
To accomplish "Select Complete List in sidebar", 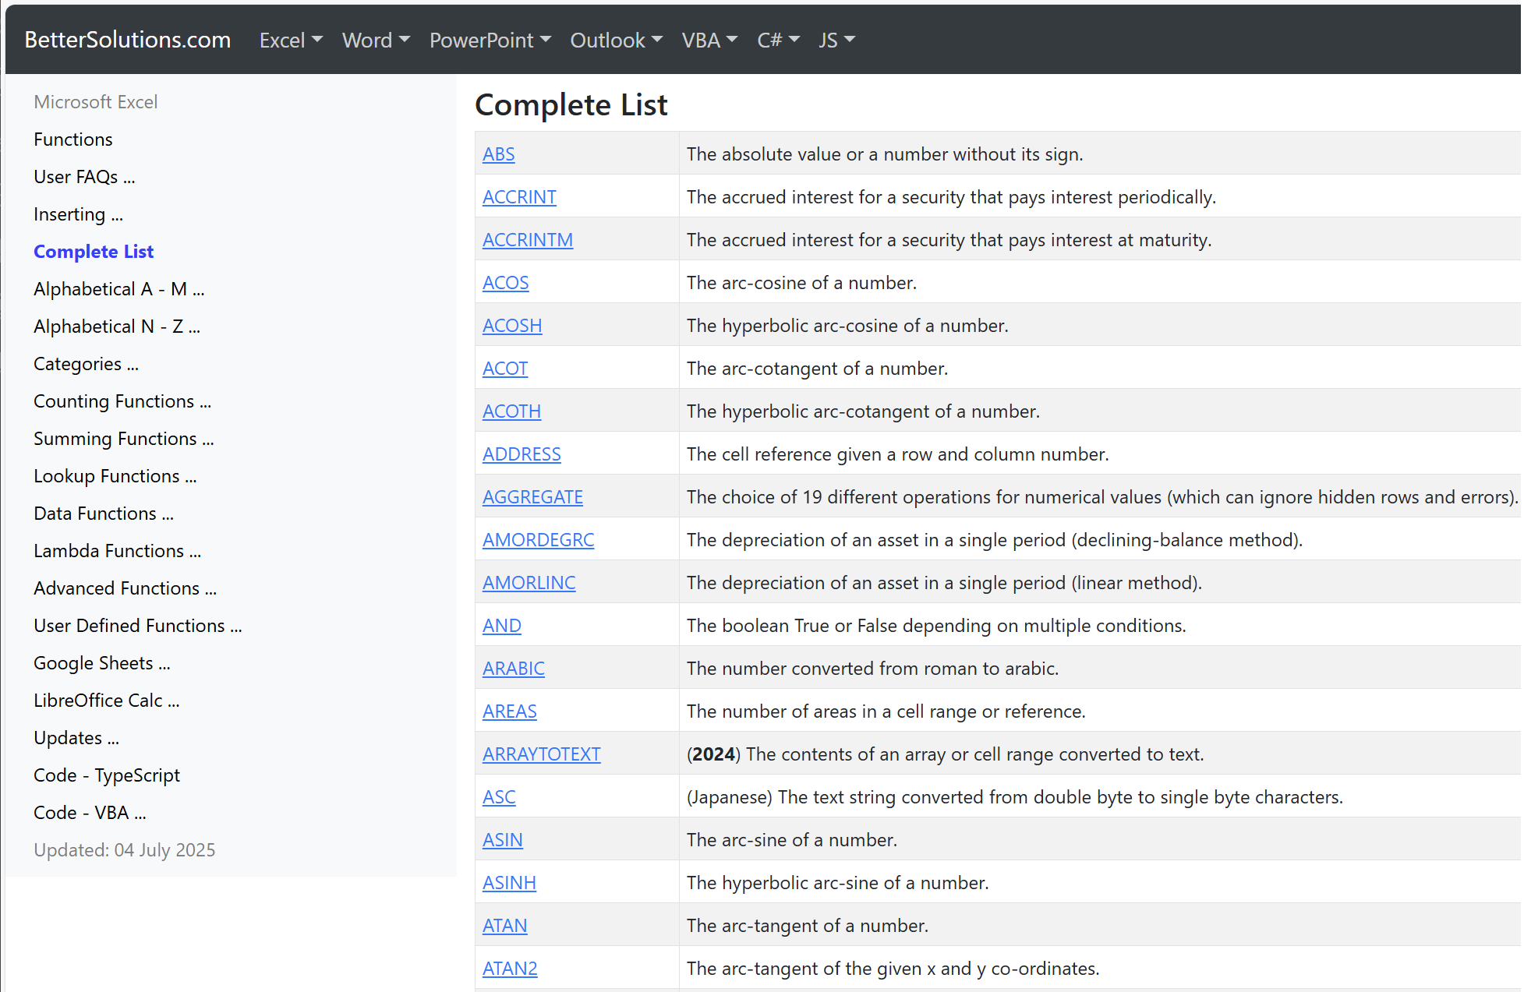I will (94, 252).
